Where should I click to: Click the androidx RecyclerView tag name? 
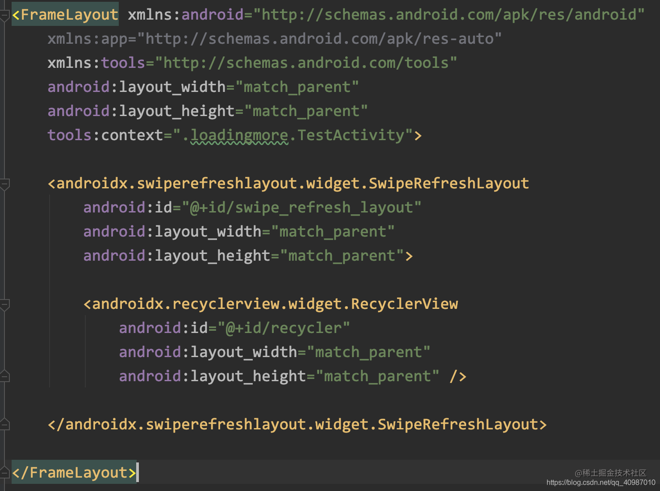point(275,304)
